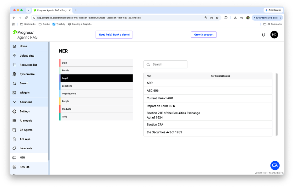294x188 pixels.
Task: Collapse the Advanced section chevron
Action: 14,102
